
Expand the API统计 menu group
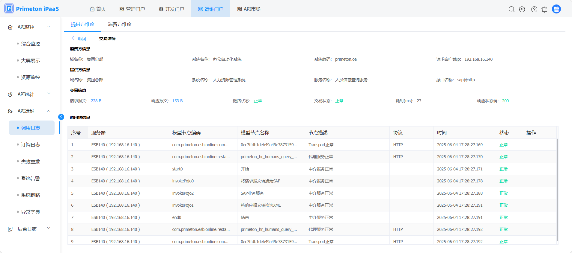coord(49,94)
